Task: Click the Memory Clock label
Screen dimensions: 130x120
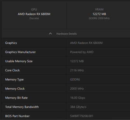Action: (x=15, y=89)
